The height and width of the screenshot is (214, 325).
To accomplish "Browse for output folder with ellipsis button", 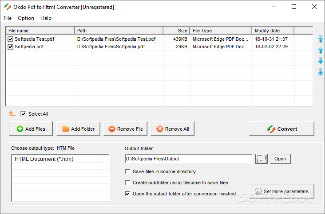I will point(262,159).
